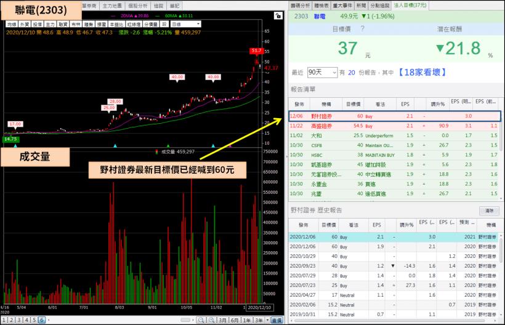Select the 10/30 兆豐 report row

click(395, 193)
